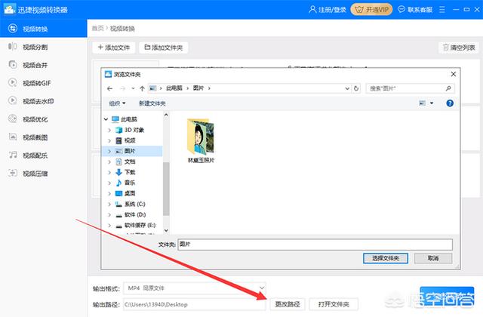
Task: Refresh the folder view
Action: point(356,88)
